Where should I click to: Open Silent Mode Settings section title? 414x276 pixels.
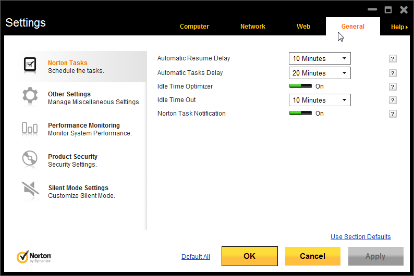pos(78,187)
